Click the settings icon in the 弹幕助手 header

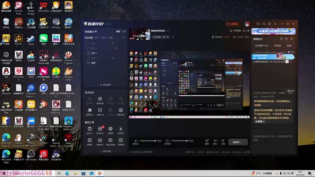pos(287,39)
